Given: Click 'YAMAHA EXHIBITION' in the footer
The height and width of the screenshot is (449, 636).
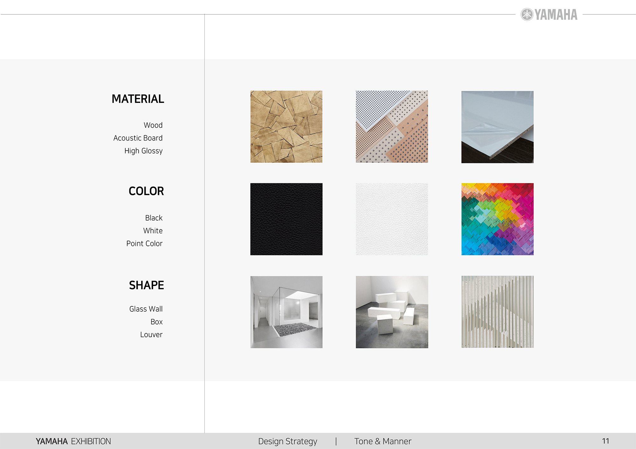Looking at the screenshot, I should tap(73, 441).
